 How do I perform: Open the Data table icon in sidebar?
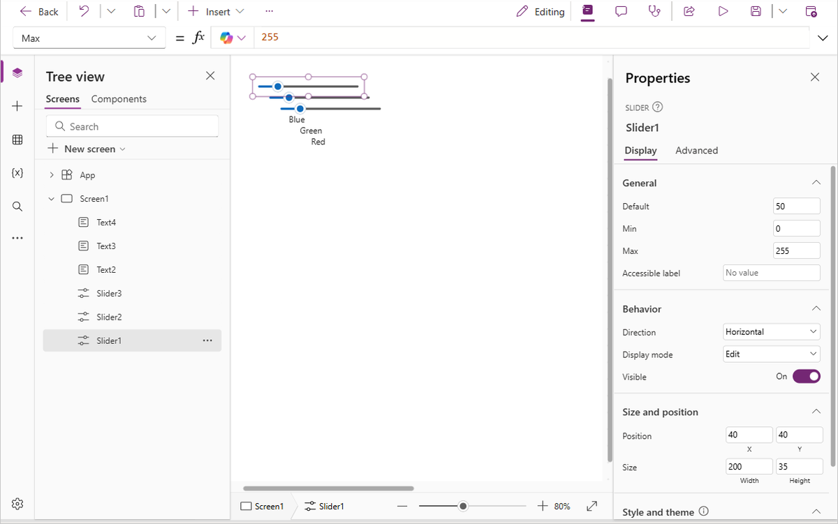click(x=17, y=140)
